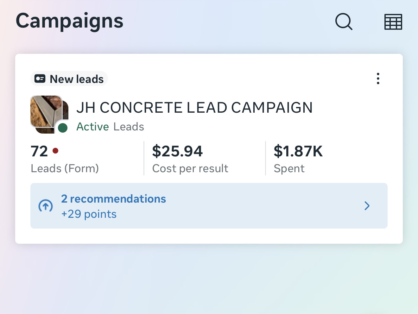Click the Active status text
The image size is (418, 314).
93,127
